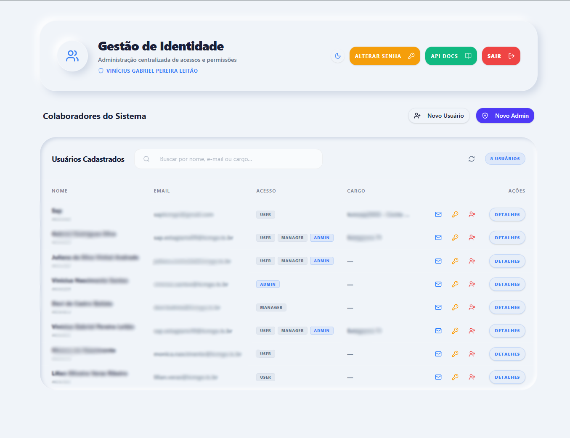Click remove-user icon in the first user row
Screen dimensions: 570x438
pyautogui.click(x=472, y=214)
